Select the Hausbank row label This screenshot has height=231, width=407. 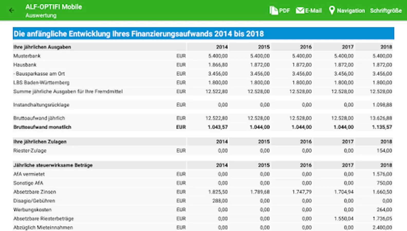25,65
